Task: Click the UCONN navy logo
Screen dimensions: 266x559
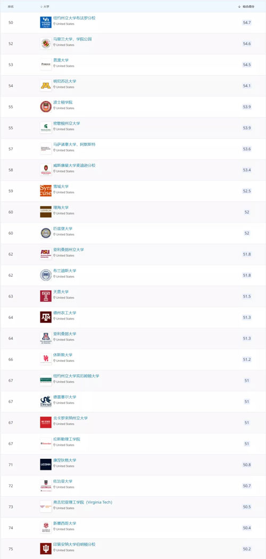Action: tap(46, 464)
